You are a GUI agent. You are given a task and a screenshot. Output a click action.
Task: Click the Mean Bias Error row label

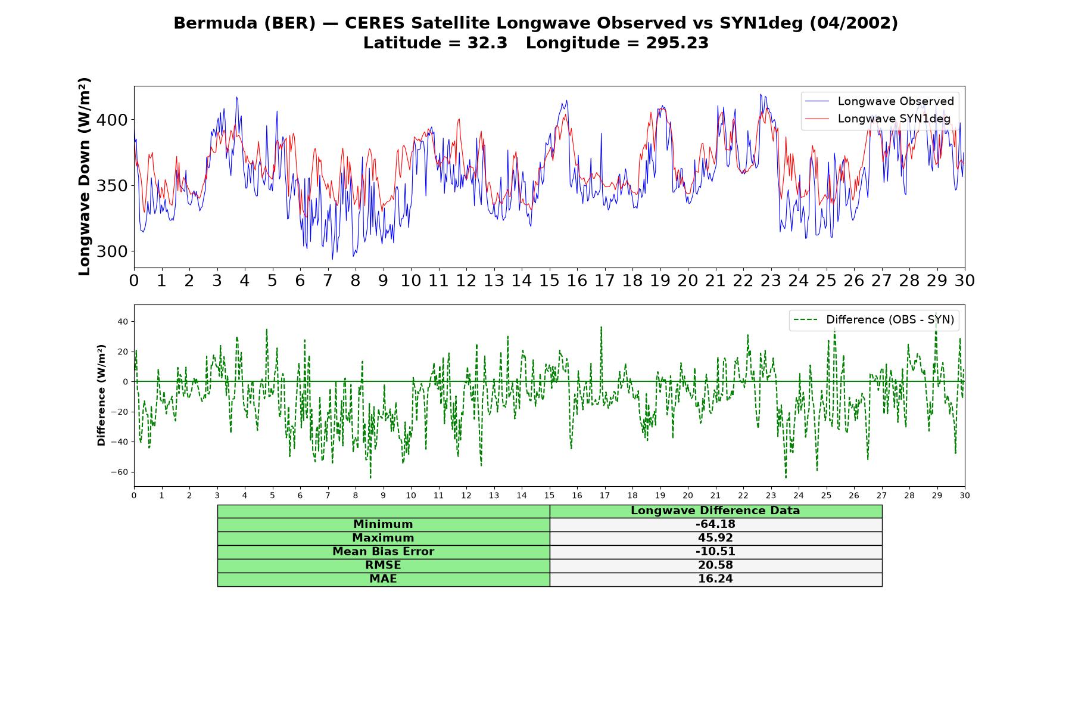coord(384,552)
